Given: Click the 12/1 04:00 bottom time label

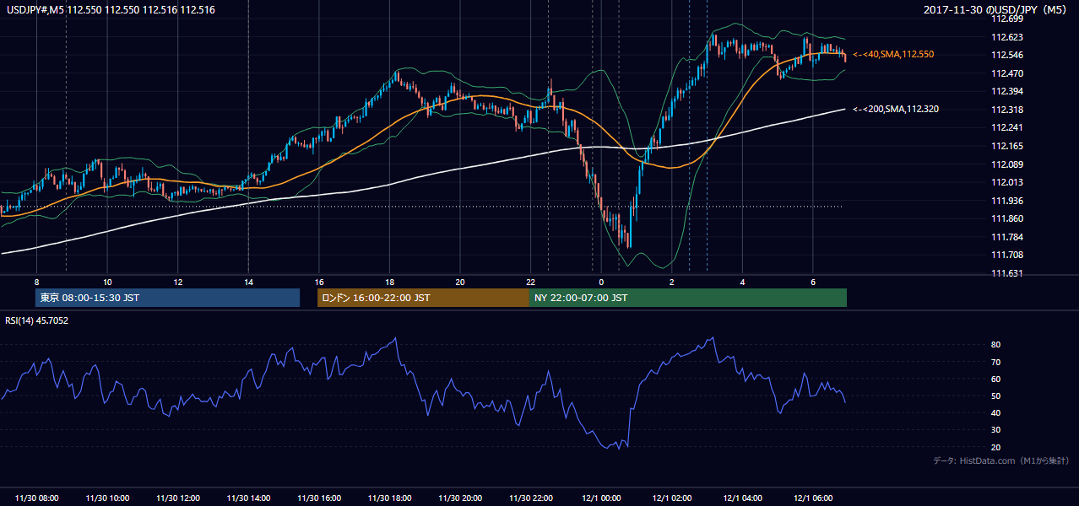Looking at the screenshot, I should pyautogui.click(x=742, y=498).
